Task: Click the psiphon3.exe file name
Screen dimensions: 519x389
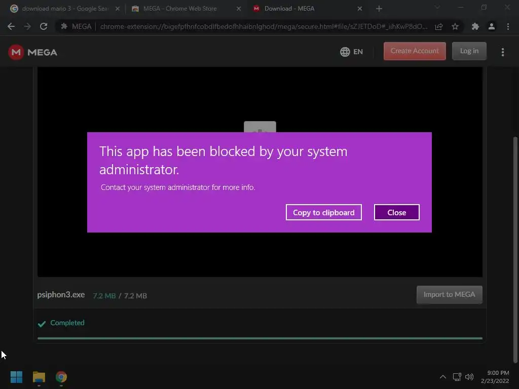Action: [x=61, y=295]
